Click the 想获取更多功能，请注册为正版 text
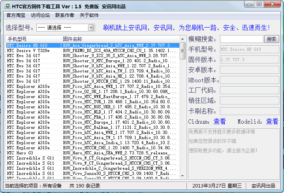The width and height of the screenshot is (284, 193). click(223, 150)
